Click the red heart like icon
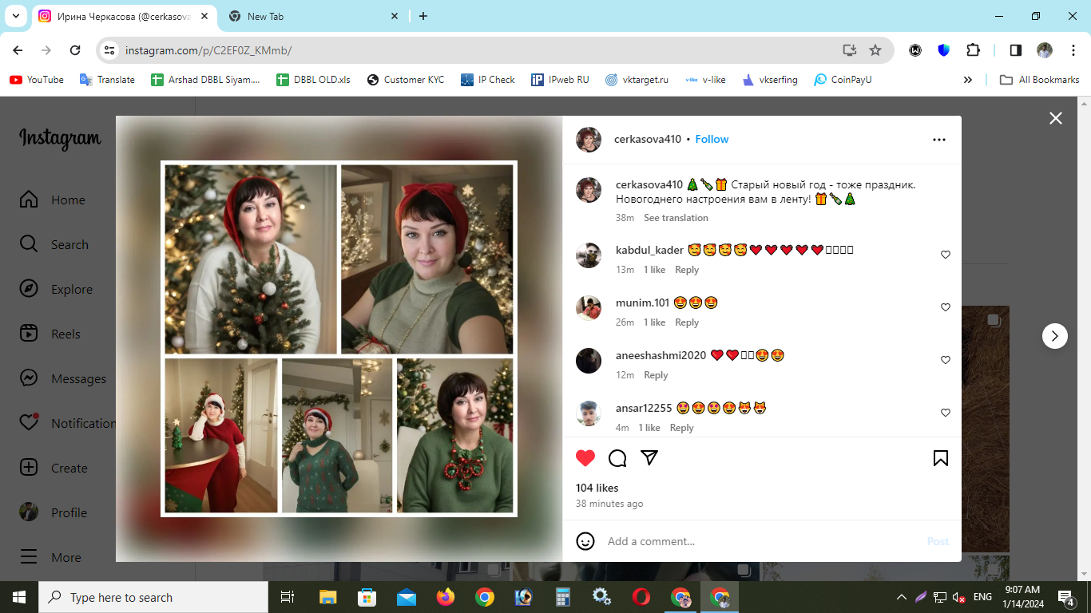 coord(585,458)
